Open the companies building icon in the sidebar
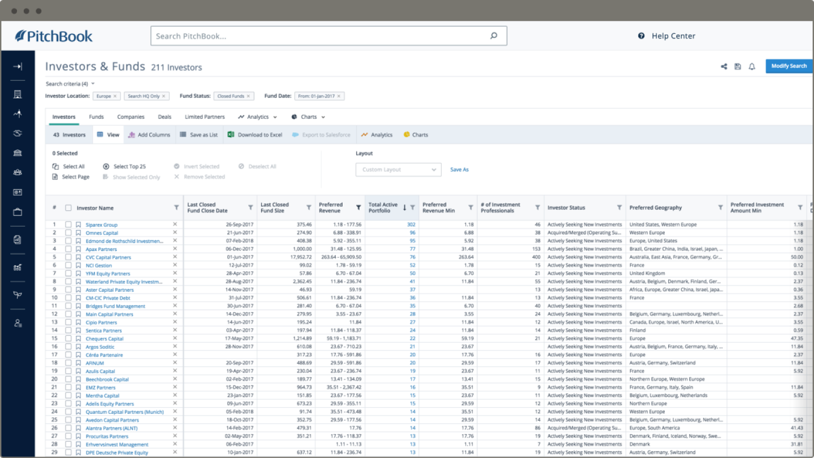 pos(18,94)
